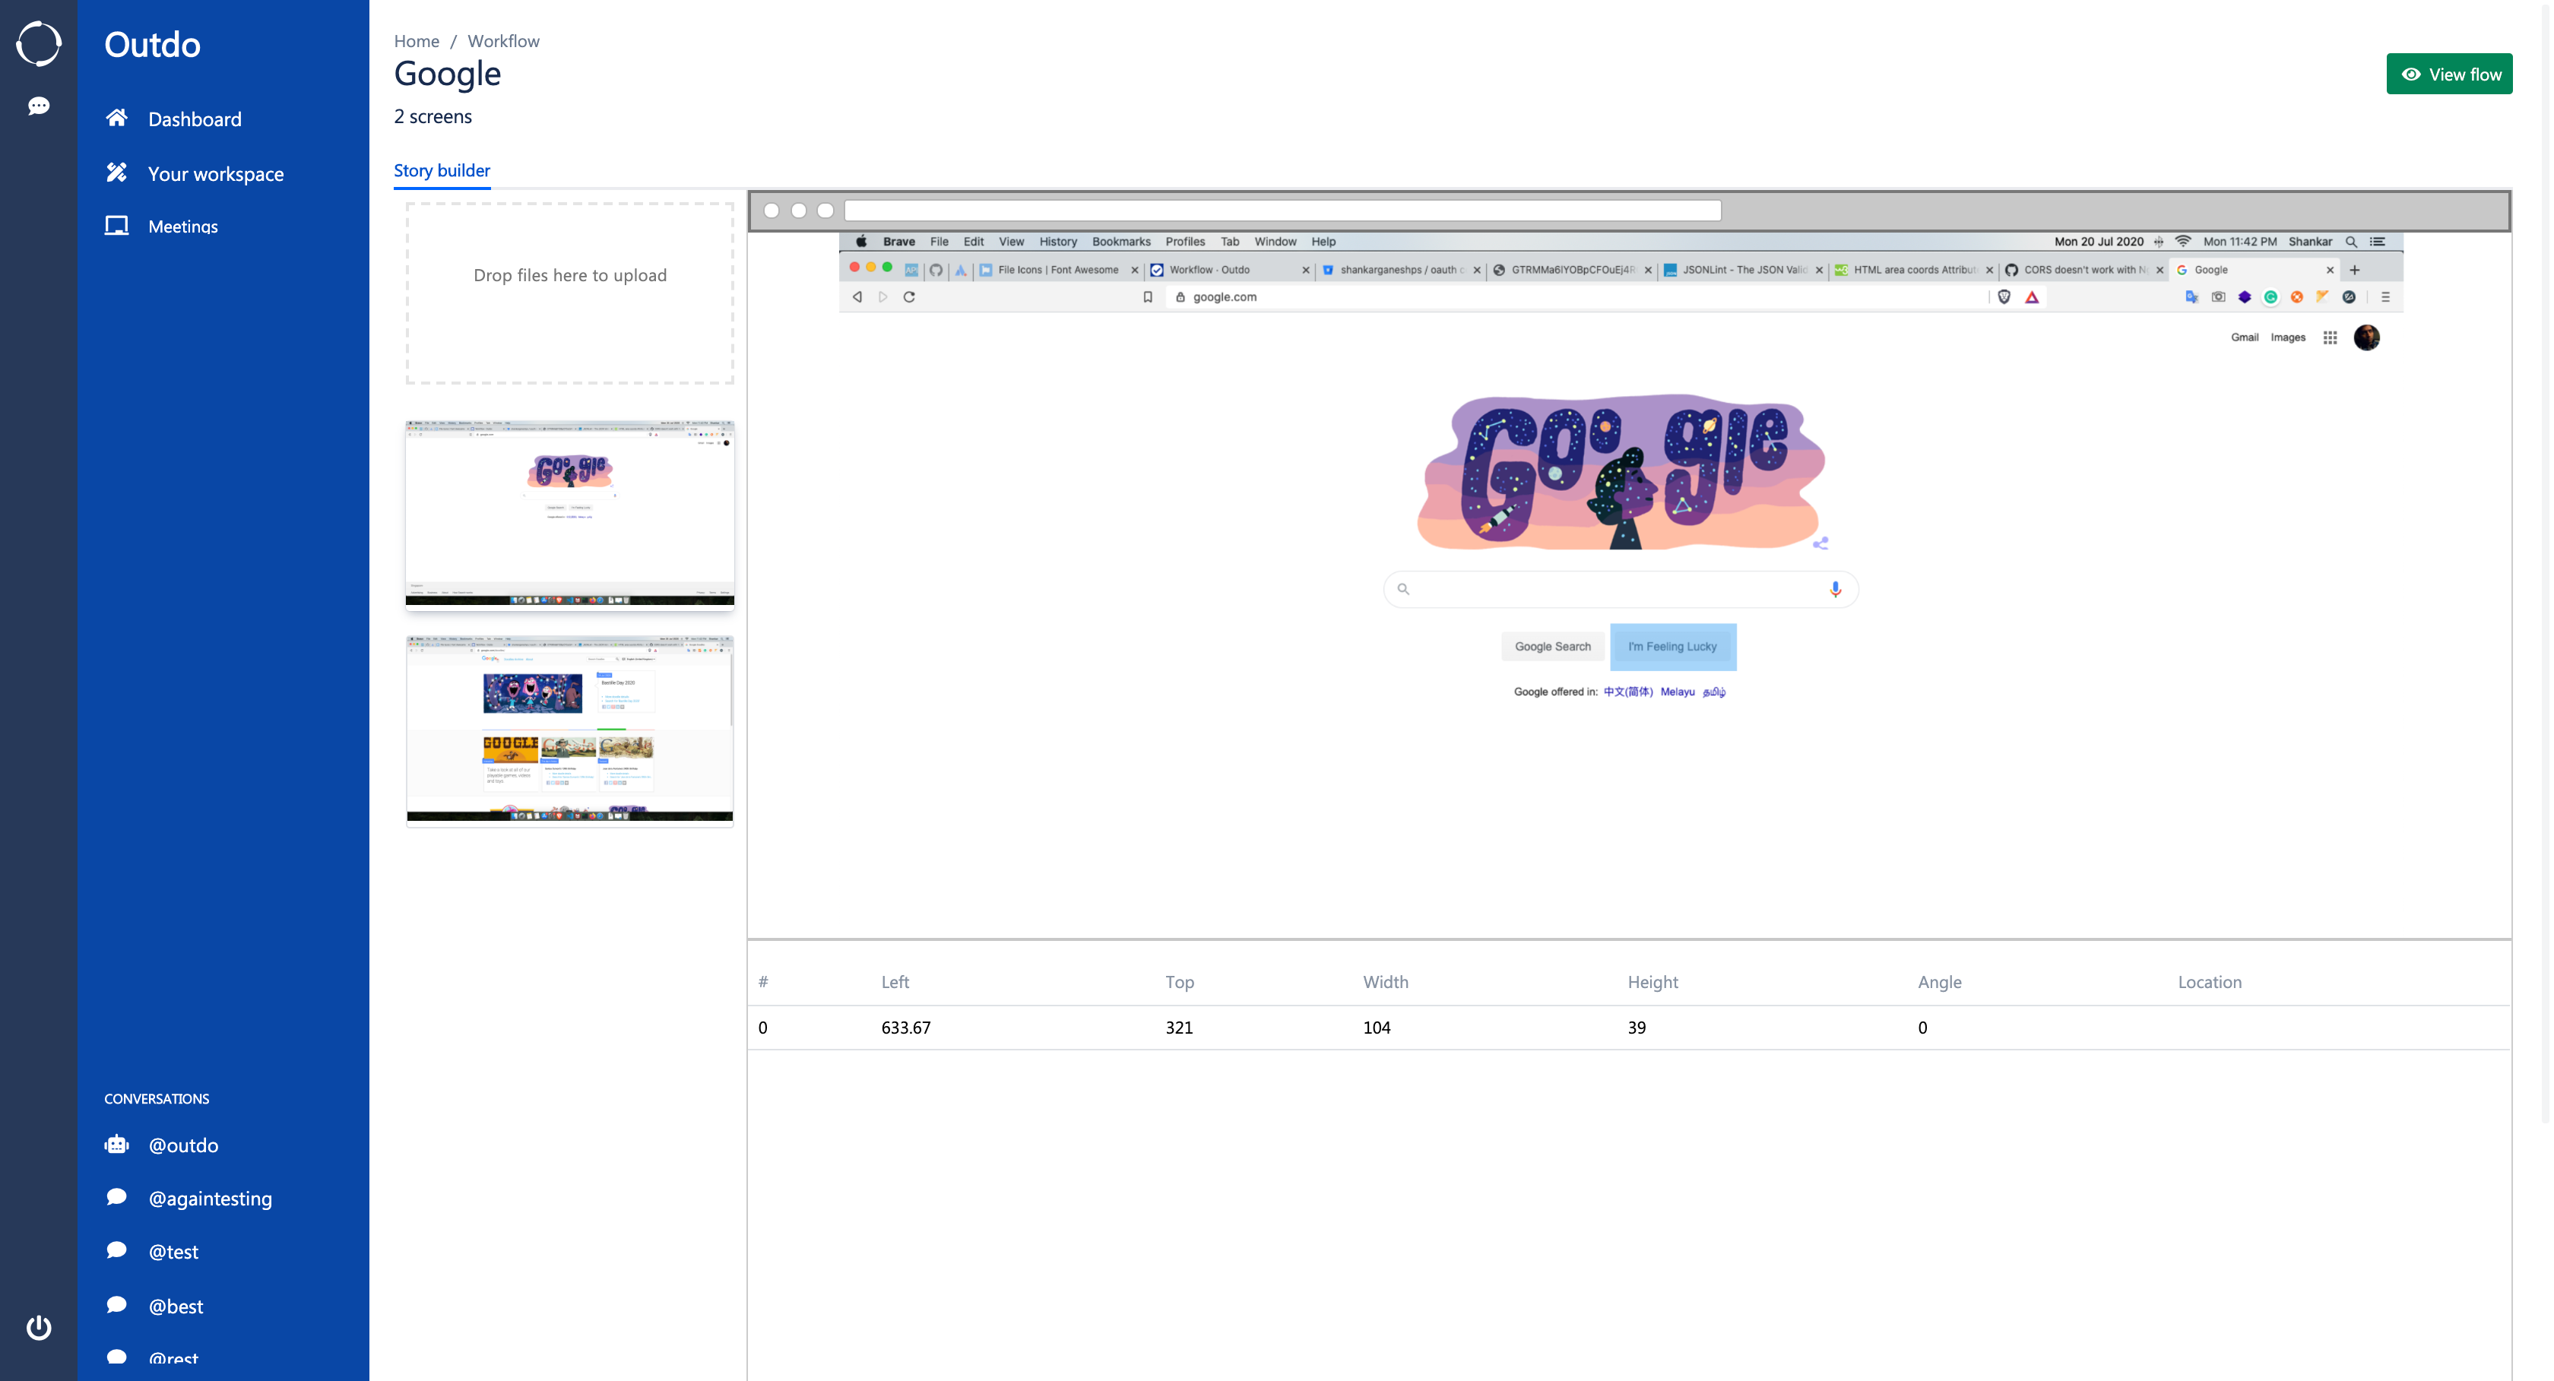Click the Your workspace tools icon
Viewport: 2554px width, 1381px height.
click(116, 173)
